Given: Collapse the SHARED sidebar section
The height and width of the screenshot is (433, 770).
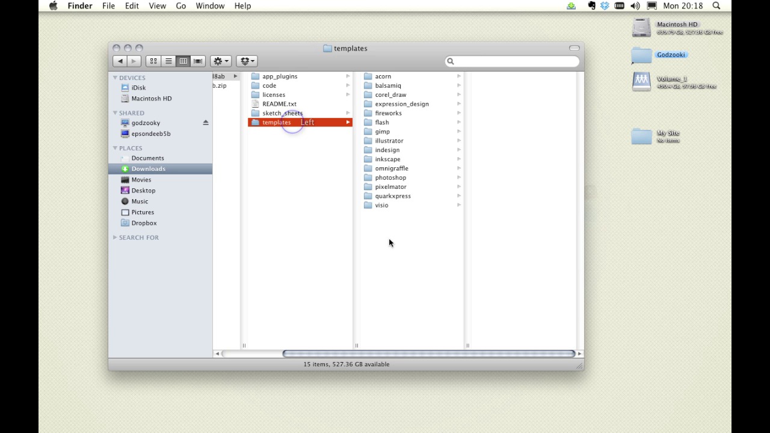Looking at the screenshot, I should click(115, 113).
